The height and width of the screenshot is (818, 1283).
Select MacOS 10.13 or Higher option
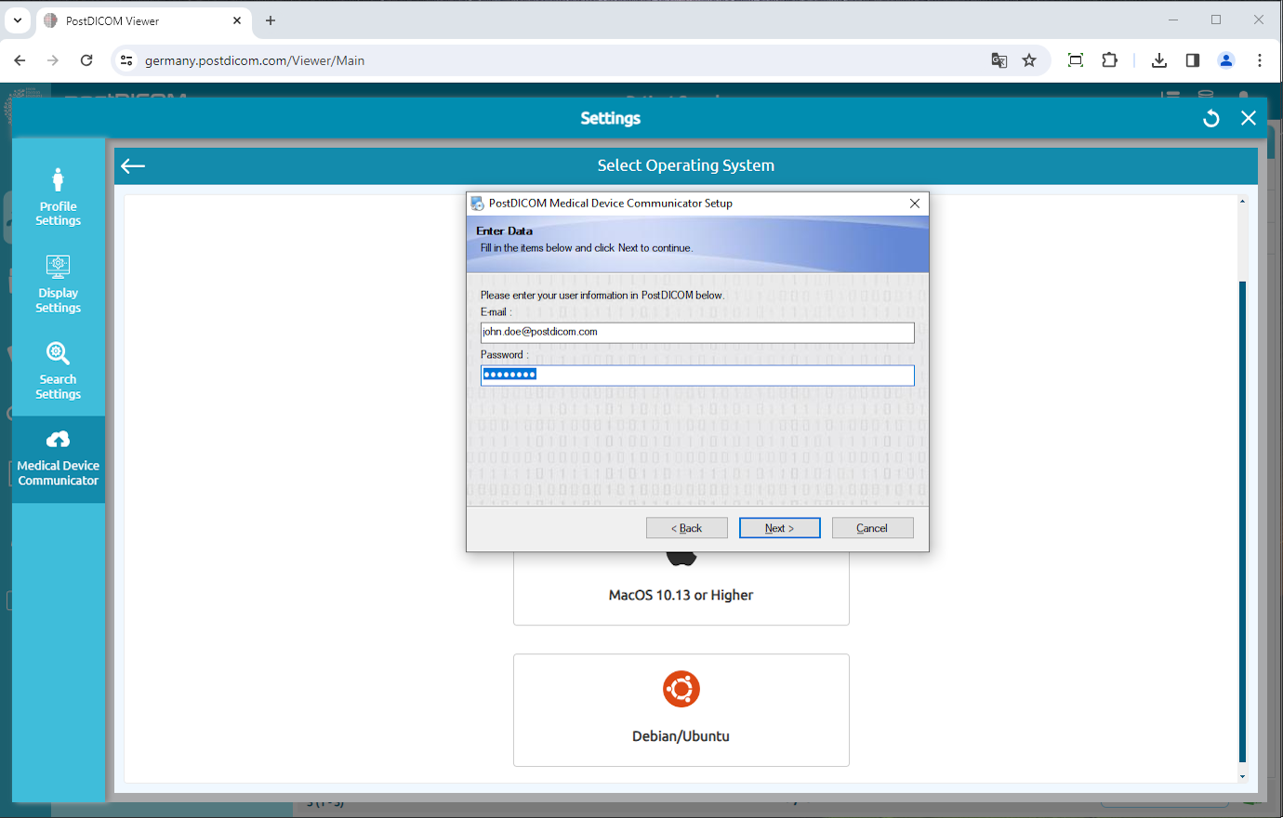click(x=681, y=588)
